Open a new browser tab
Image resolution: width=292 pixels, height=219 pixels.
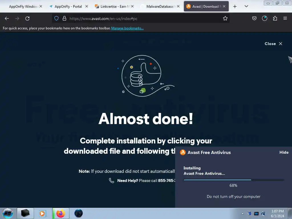[x=235, y=7]
